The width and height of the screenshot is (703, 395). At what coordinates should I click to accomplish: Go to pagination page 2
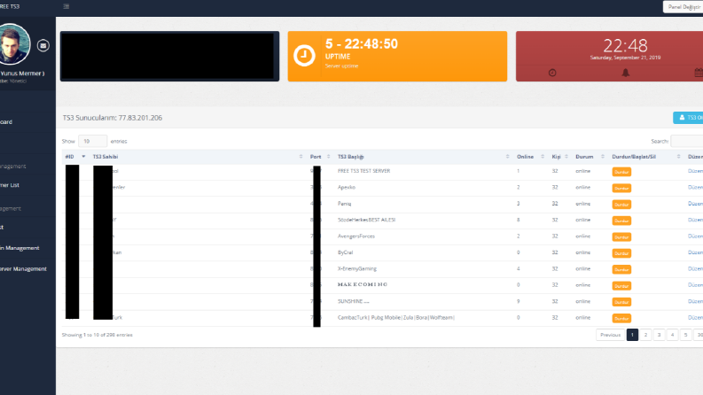click(x=645, y=335)
